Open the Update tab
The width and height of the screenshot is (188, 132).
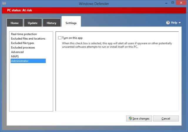33,23
